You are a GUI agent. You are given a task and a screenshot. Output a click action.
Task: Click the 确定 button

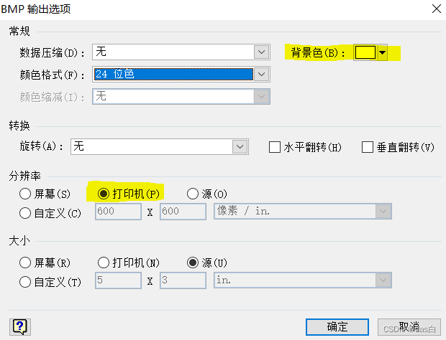(337, 327)
